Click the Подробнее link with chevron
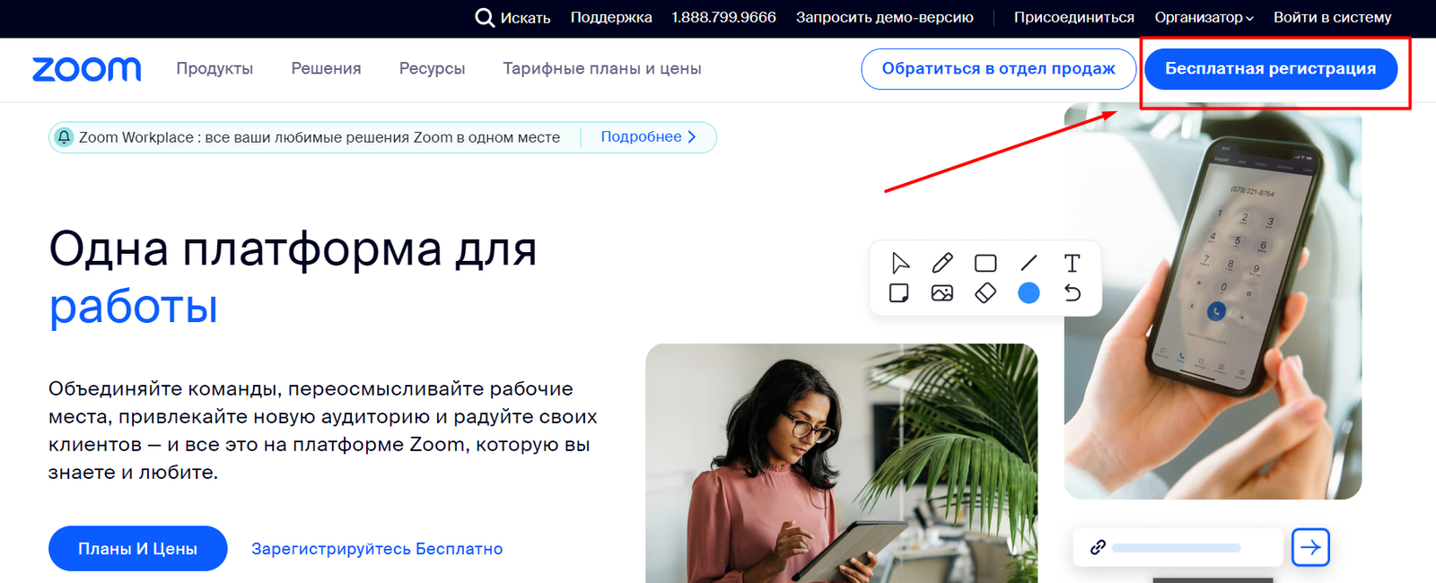The width and height of the screenshot is (1436, 583). 648,137
